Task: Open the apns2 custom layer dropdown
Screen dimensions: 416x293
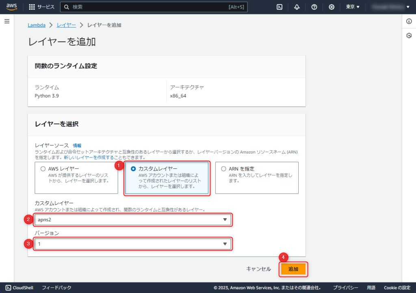Action: click(x=133, y=220)
